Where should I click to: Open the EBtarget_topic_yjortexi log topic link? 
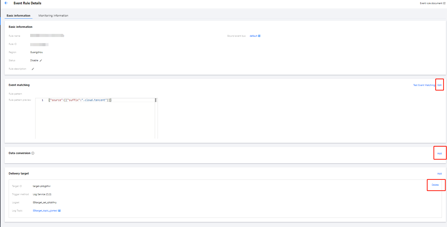[45, 211]
